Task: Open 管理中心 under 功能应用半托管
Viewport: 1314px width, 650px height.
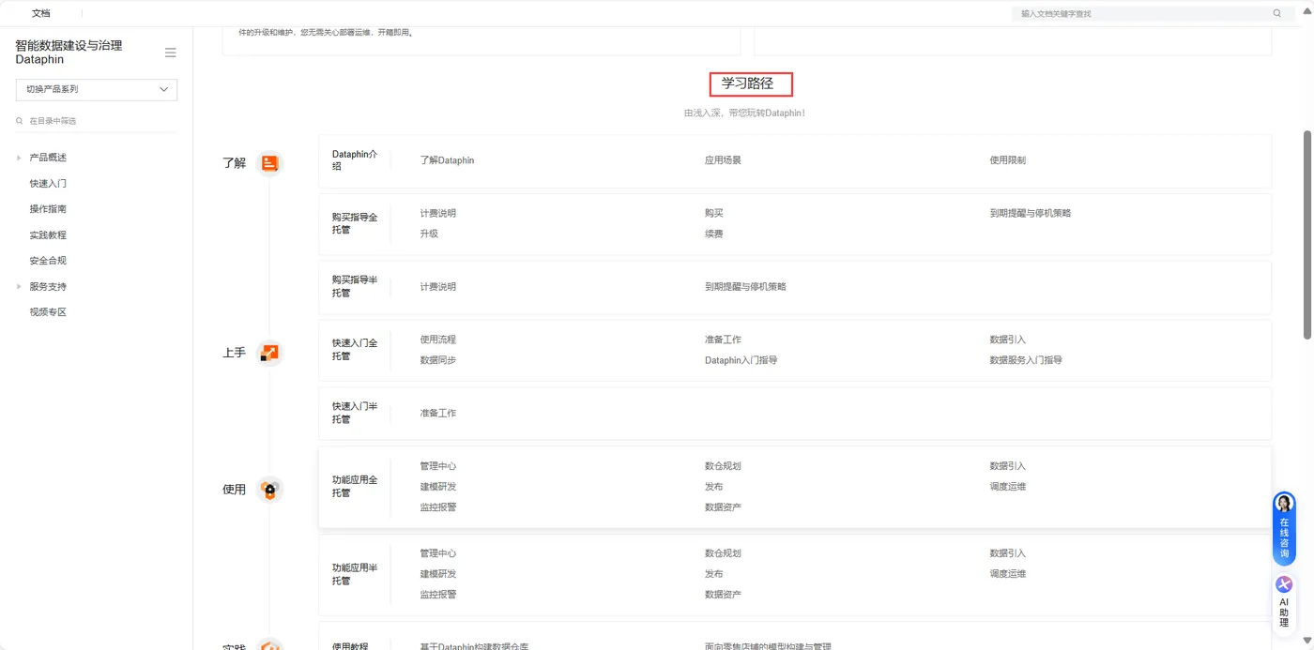Action: click(x=438, y=553)
